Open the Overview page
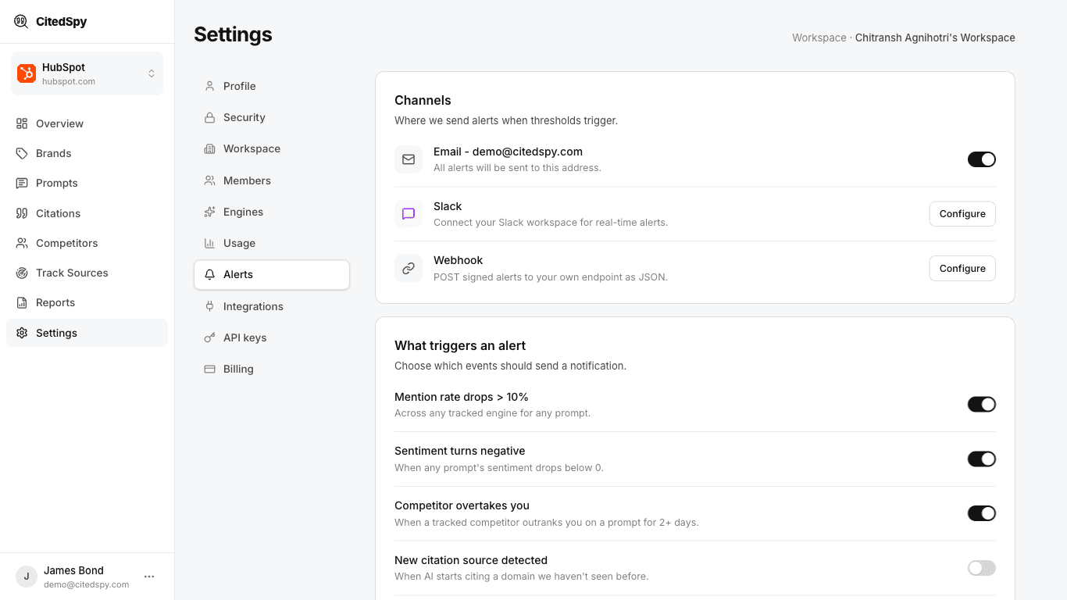The height and width of the screenshot is (600, 1067). 87,123
